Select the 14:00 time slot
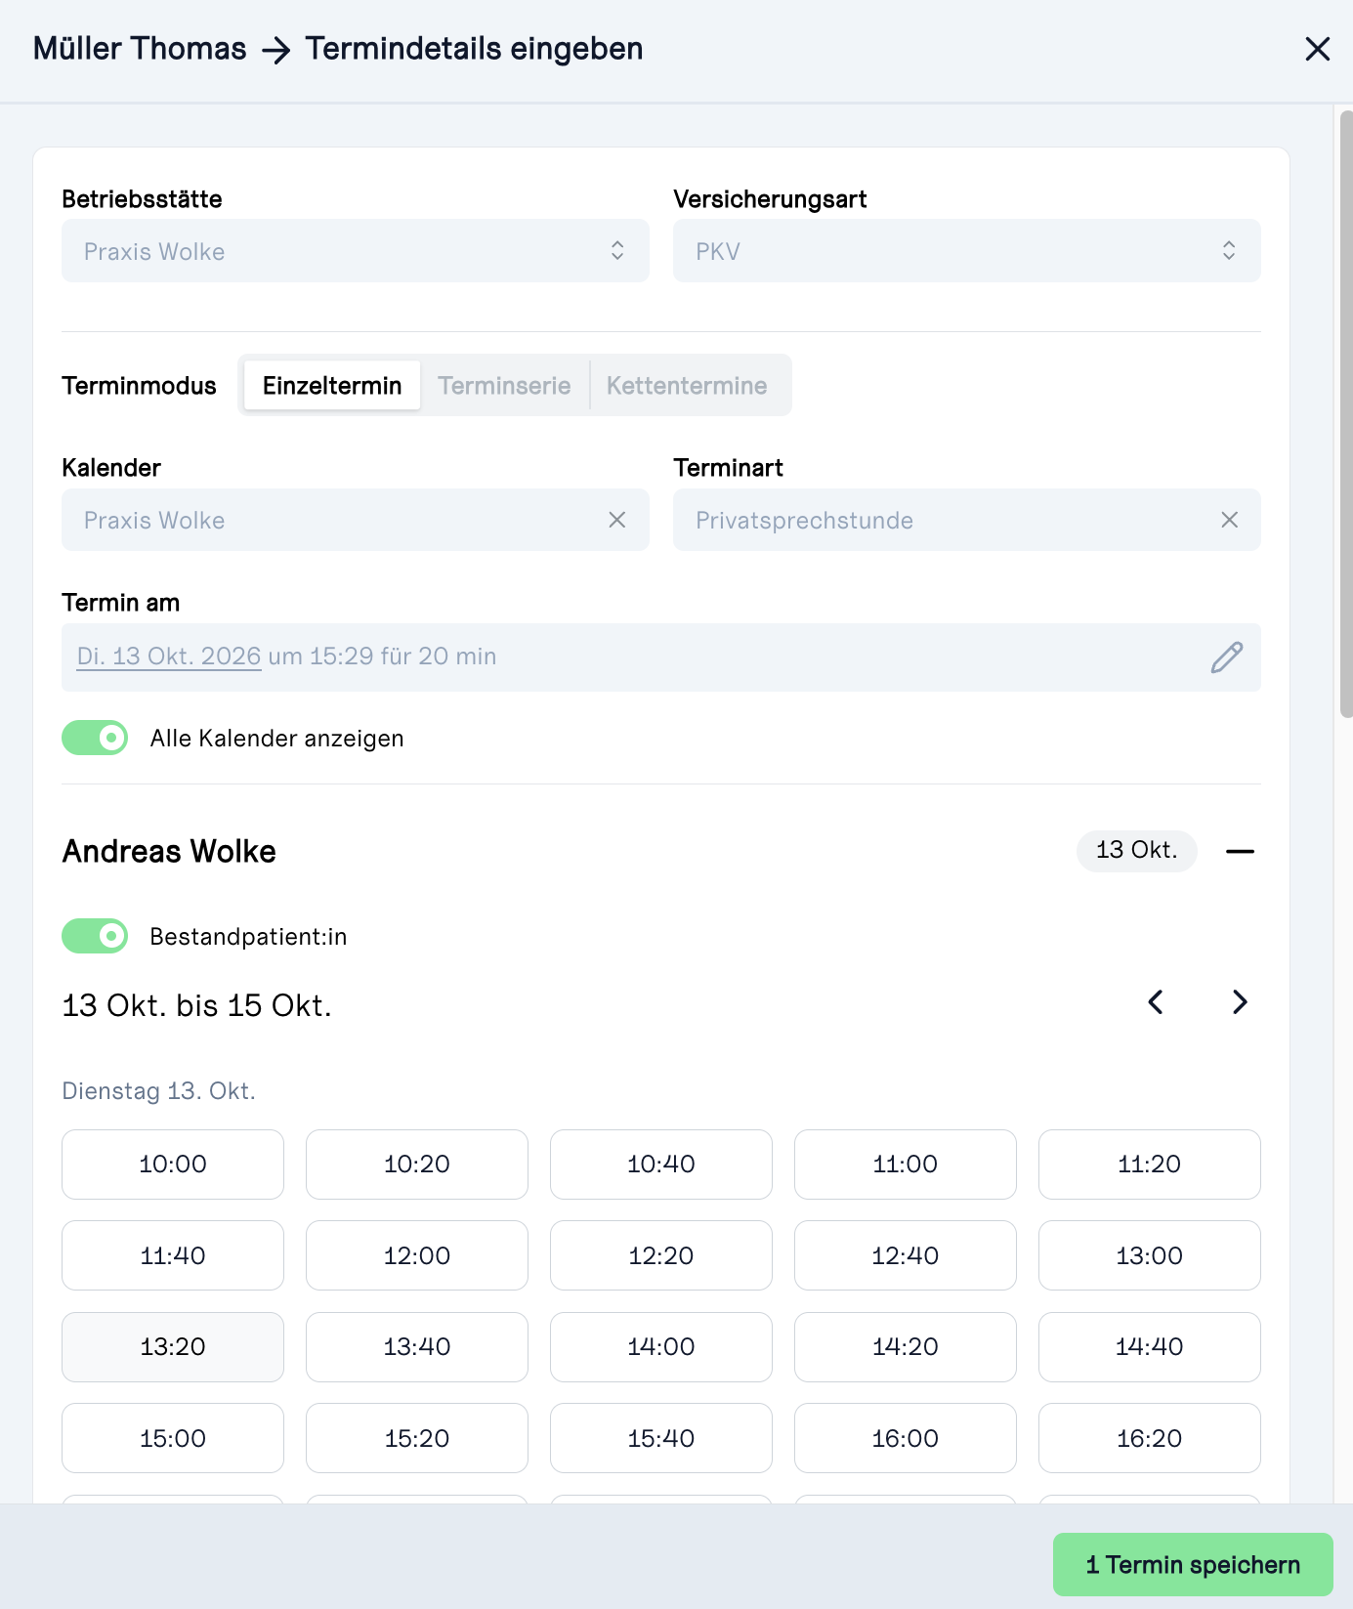Image resolution: width=1353 pixels, height=1609 pixels. 661,1347
